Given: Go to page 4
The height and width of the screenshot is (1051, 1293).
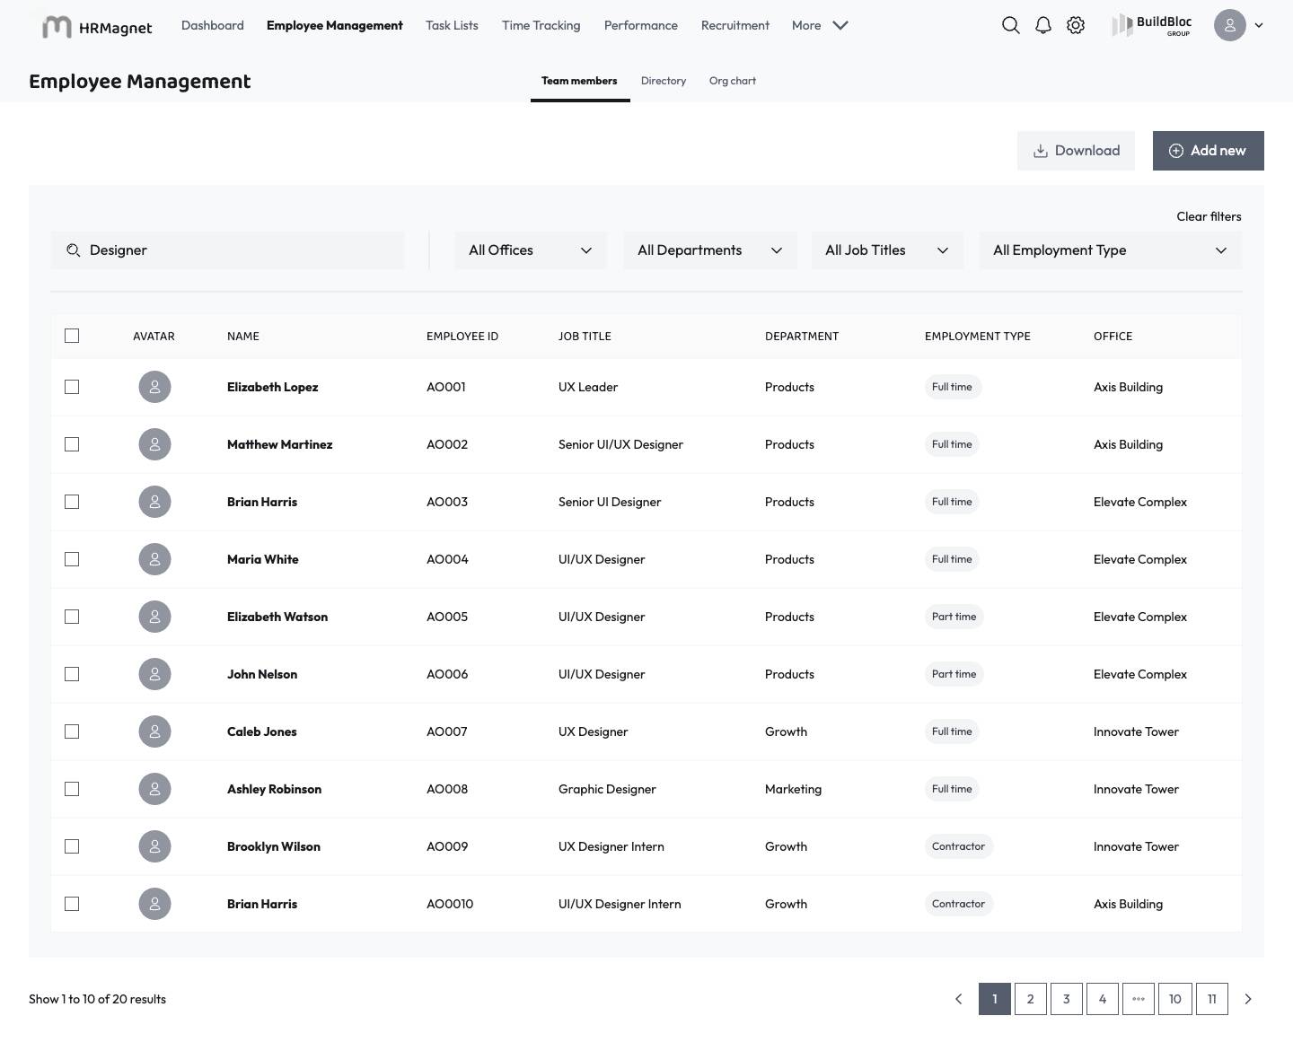Looking at the screenshot, I should (1103, 999).
